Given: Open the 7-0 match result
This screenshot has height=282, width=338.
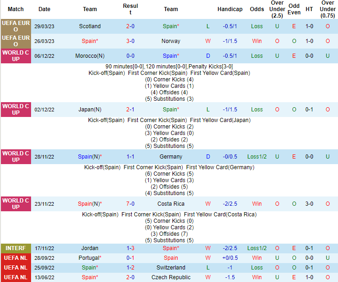Looking at the screenshot, I should [x=130, y=204].
